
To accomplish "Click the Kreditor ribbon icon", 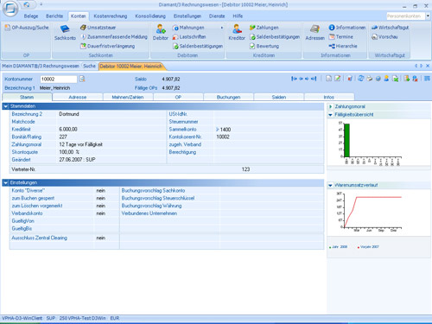I will coord(237,32).
